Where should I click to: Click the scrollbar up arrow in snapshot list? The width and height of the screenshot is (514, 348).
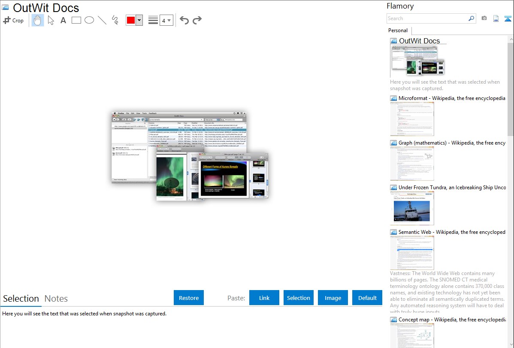coord(511,39)
